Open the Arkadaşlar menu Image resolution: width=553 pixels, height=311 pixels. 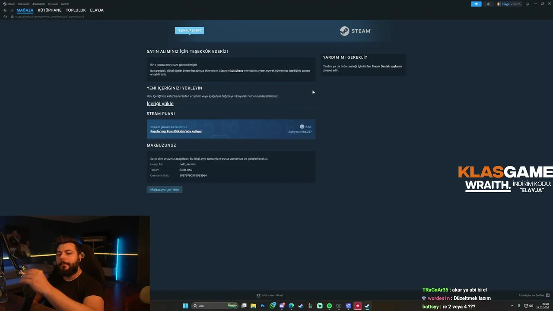click(x=39, y=4)
